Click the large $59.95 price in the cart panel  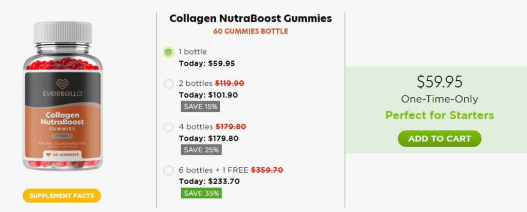tap(439, 82)
